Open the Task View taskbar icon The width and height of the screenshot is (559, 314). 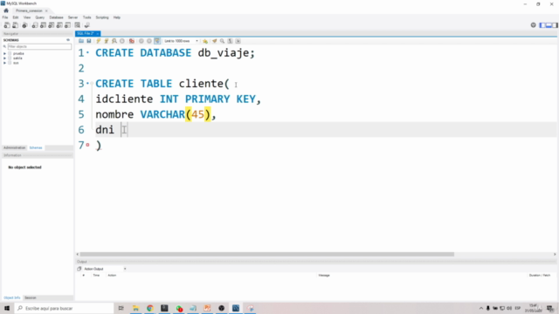click(121, 308)
